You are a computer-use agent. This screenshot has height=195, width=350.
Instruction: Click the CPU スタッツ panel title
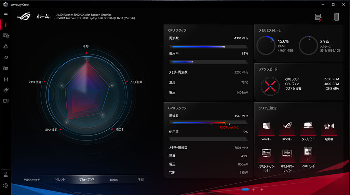(x=177, y=30)
